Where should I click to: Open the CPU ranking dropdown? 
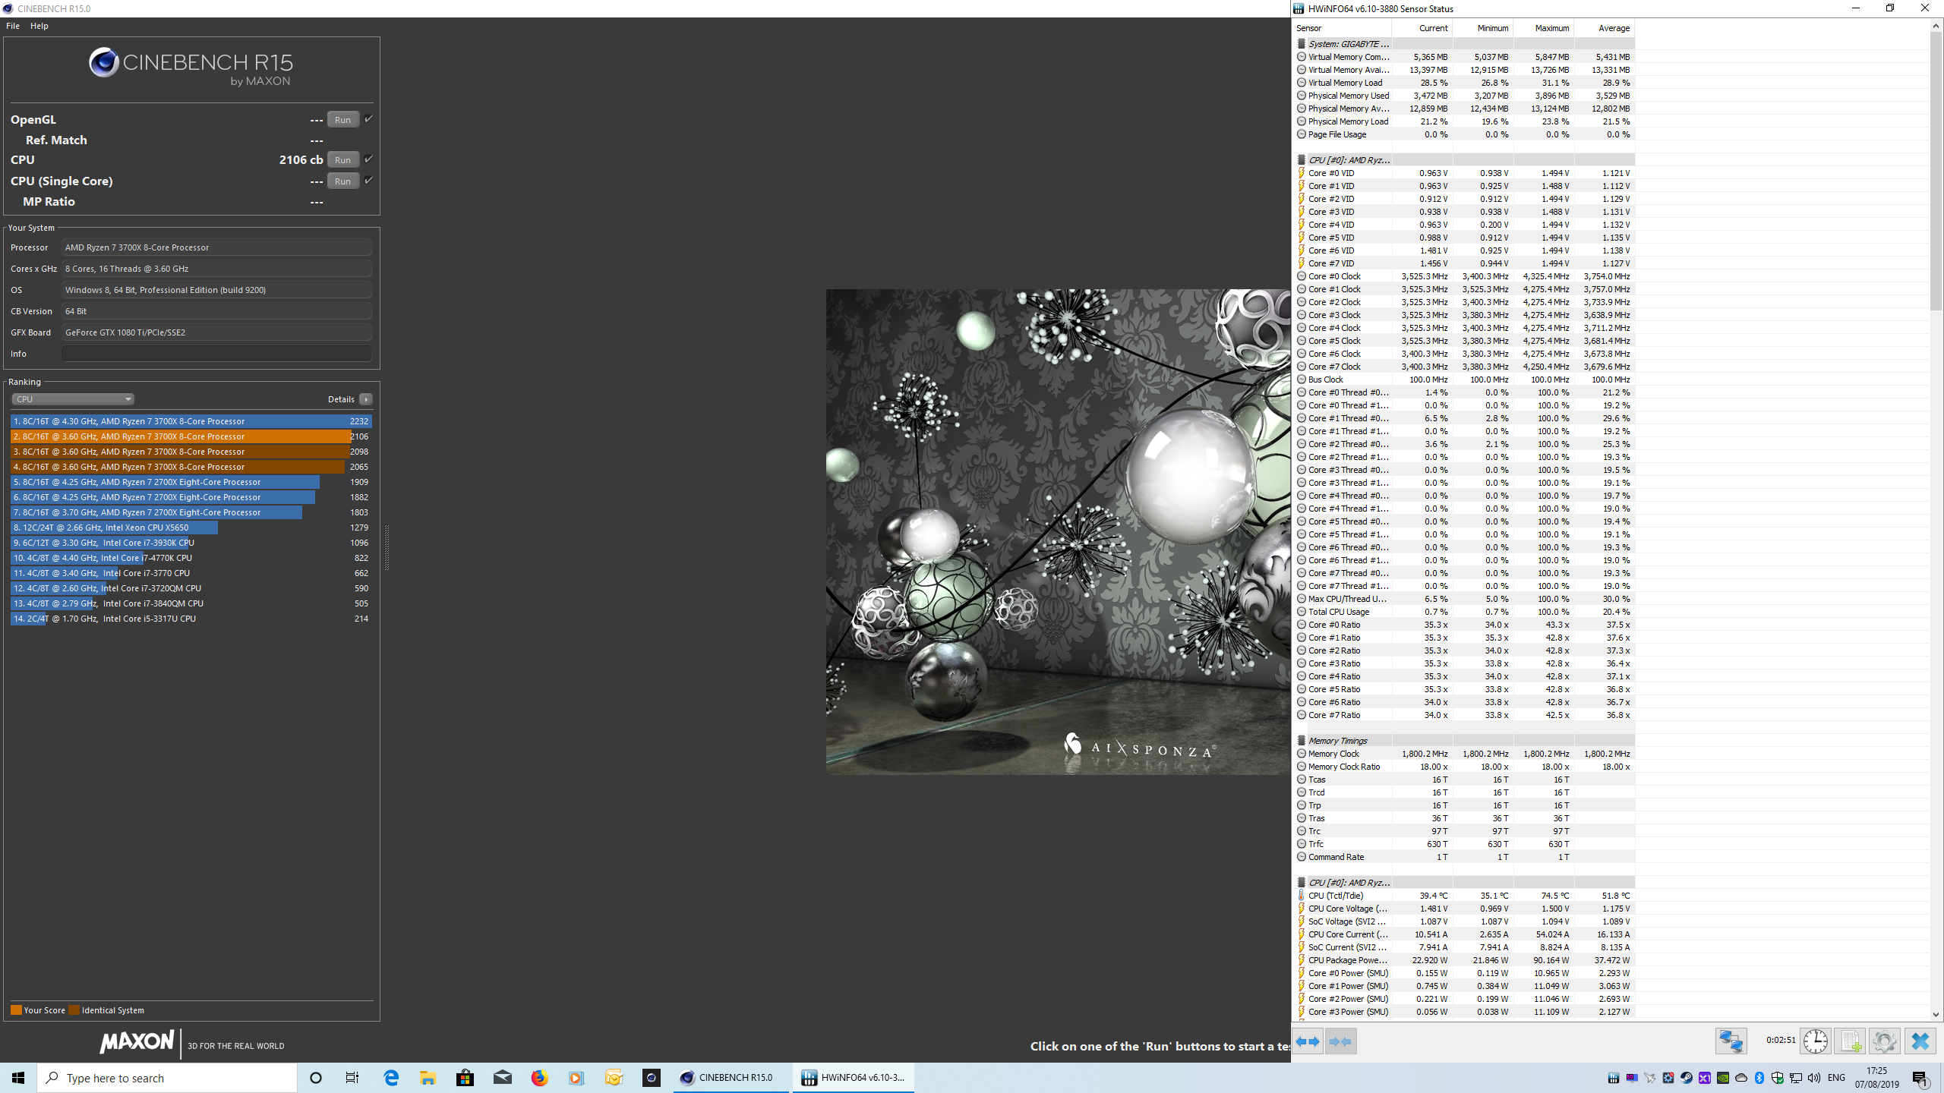click(x=73, y=399)
